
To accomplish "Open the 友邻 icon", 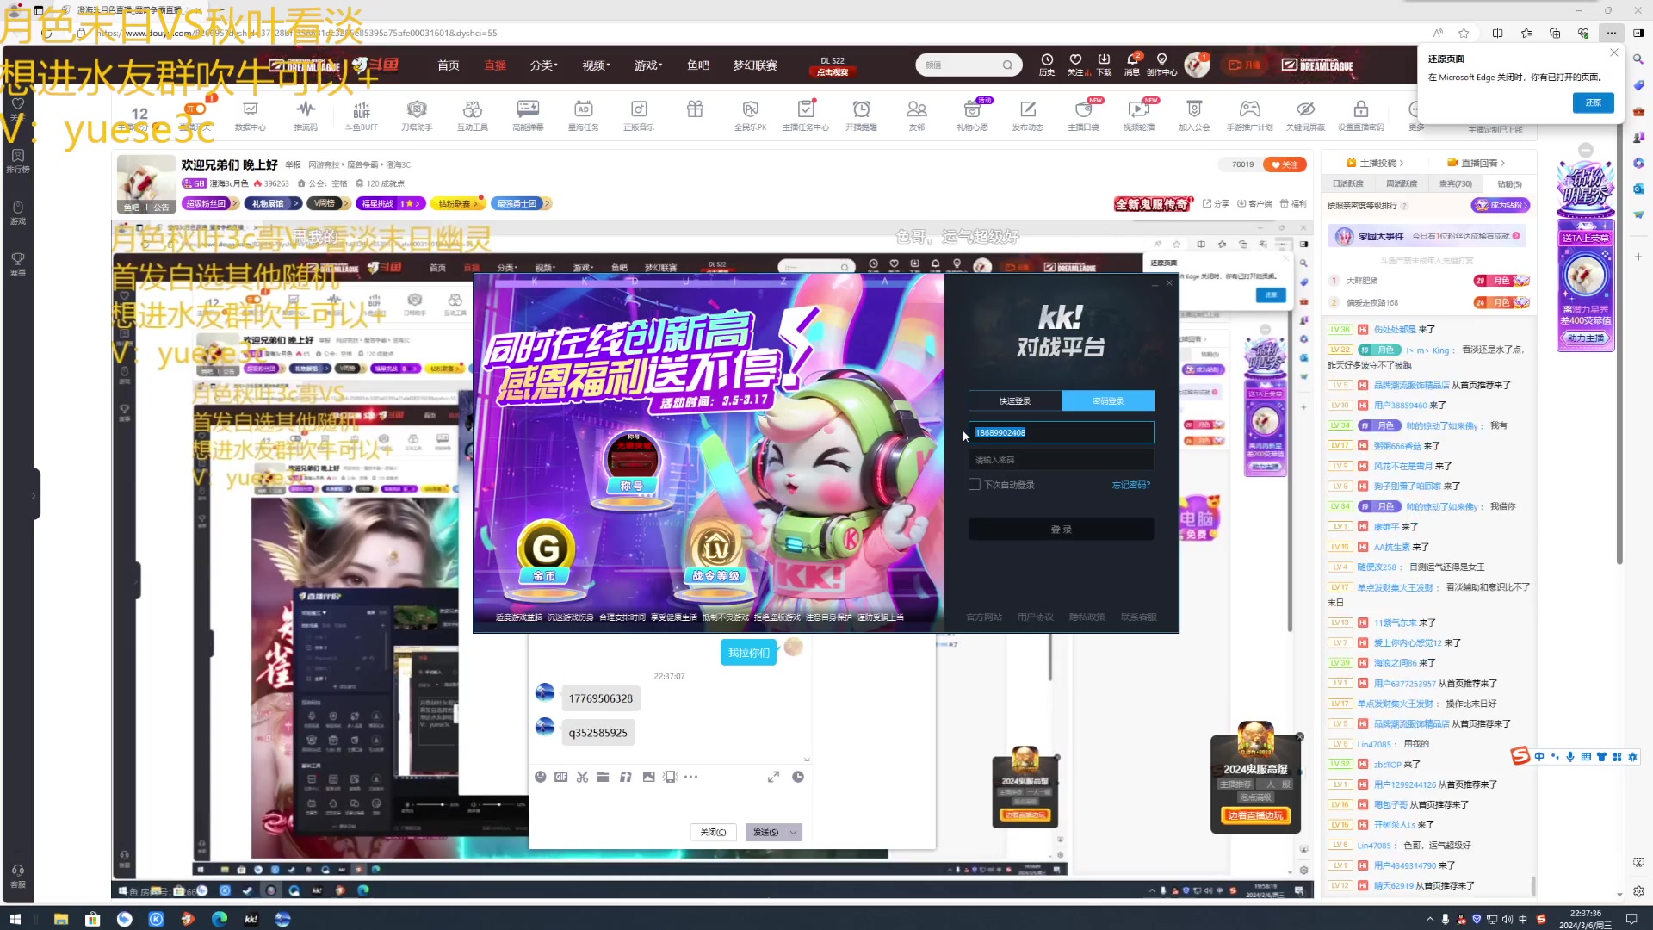I will coord(917,115).
